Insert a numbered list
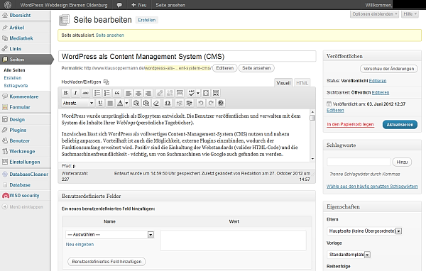This screenshot has width=426, height=271. (x=107, y=93)
